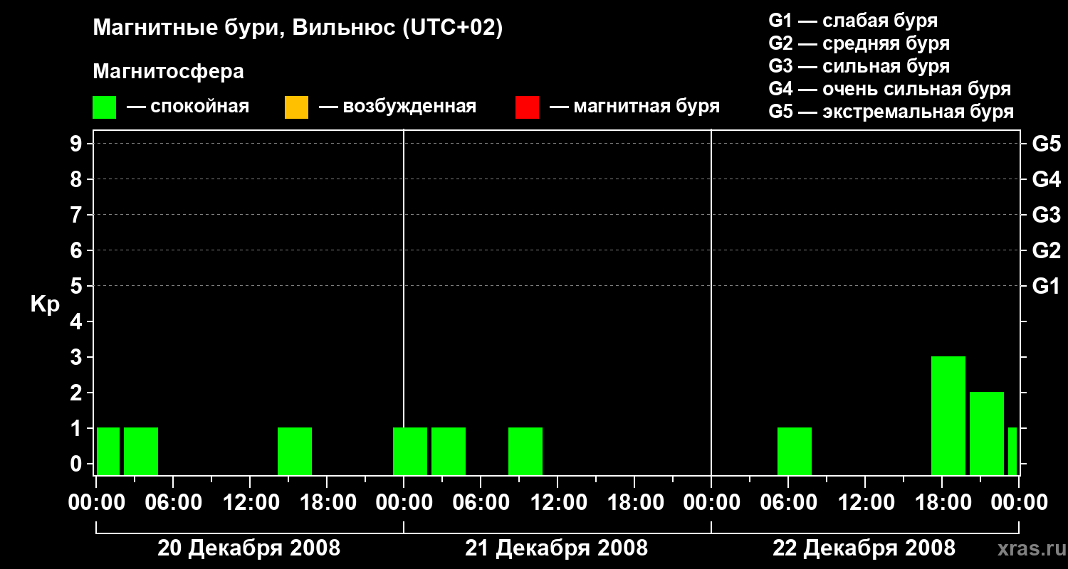Click the '18:00' label of 21 Декабря
The image size is (1068, 569).
(x=634, y=503)
